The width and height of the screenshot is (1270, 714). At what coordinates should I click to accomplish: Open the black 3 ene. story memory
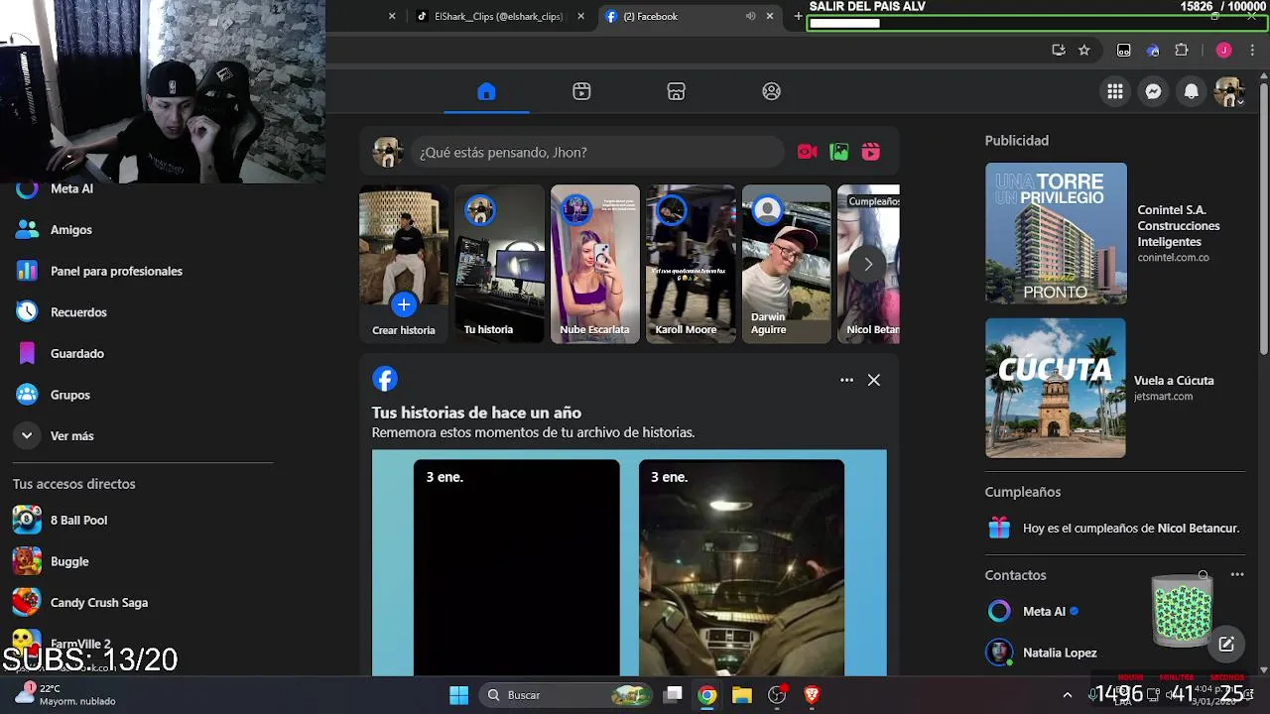(x=517, y=567)
